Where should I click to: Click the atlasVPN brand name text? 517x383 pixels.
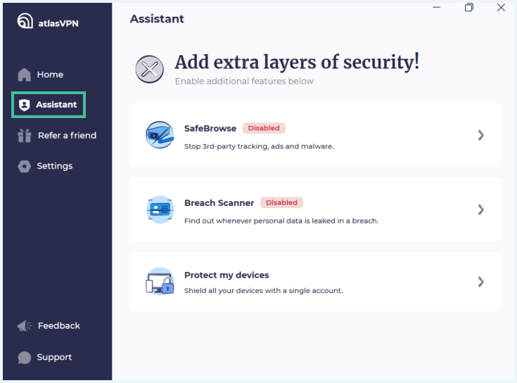(x=58, y=23)
